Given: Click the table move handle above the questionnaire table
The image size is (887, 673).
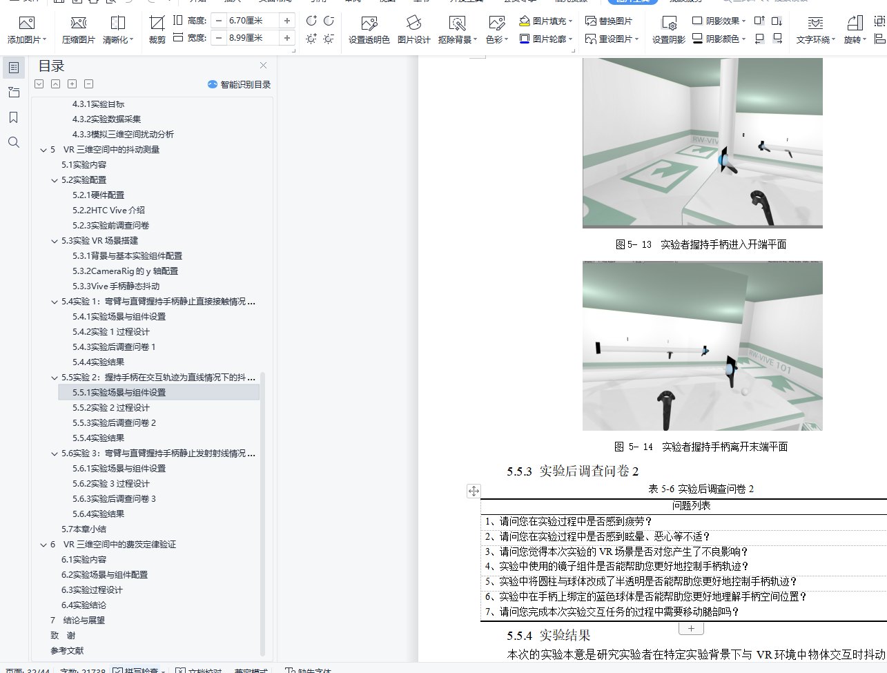Looking at the screenshot, I should [474, 491].
